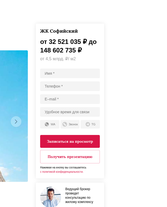The image size is (167, 207).
Task: Focus the Телефон input field
Action: pyautogui.click(x=70, y=86)
